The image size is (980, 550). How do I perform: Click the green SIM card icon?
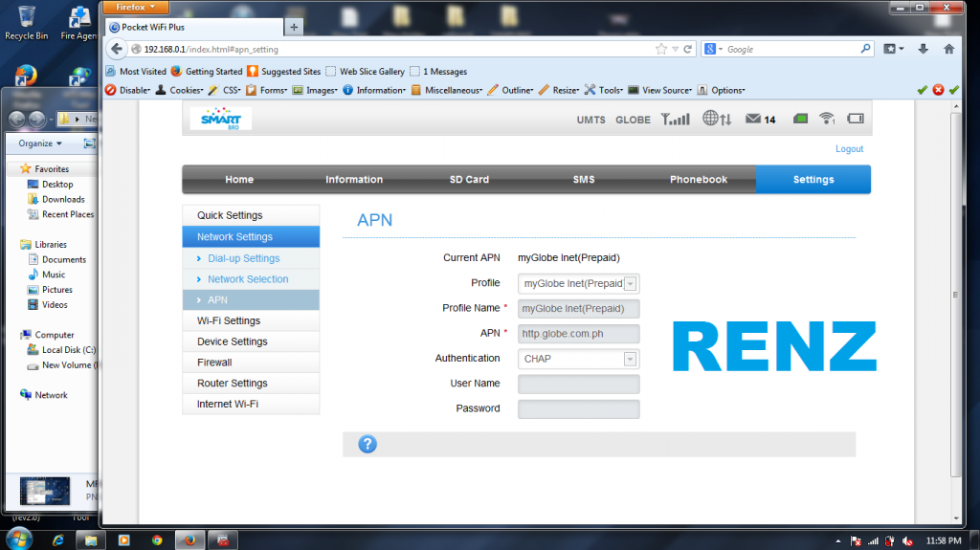(801, 118)
